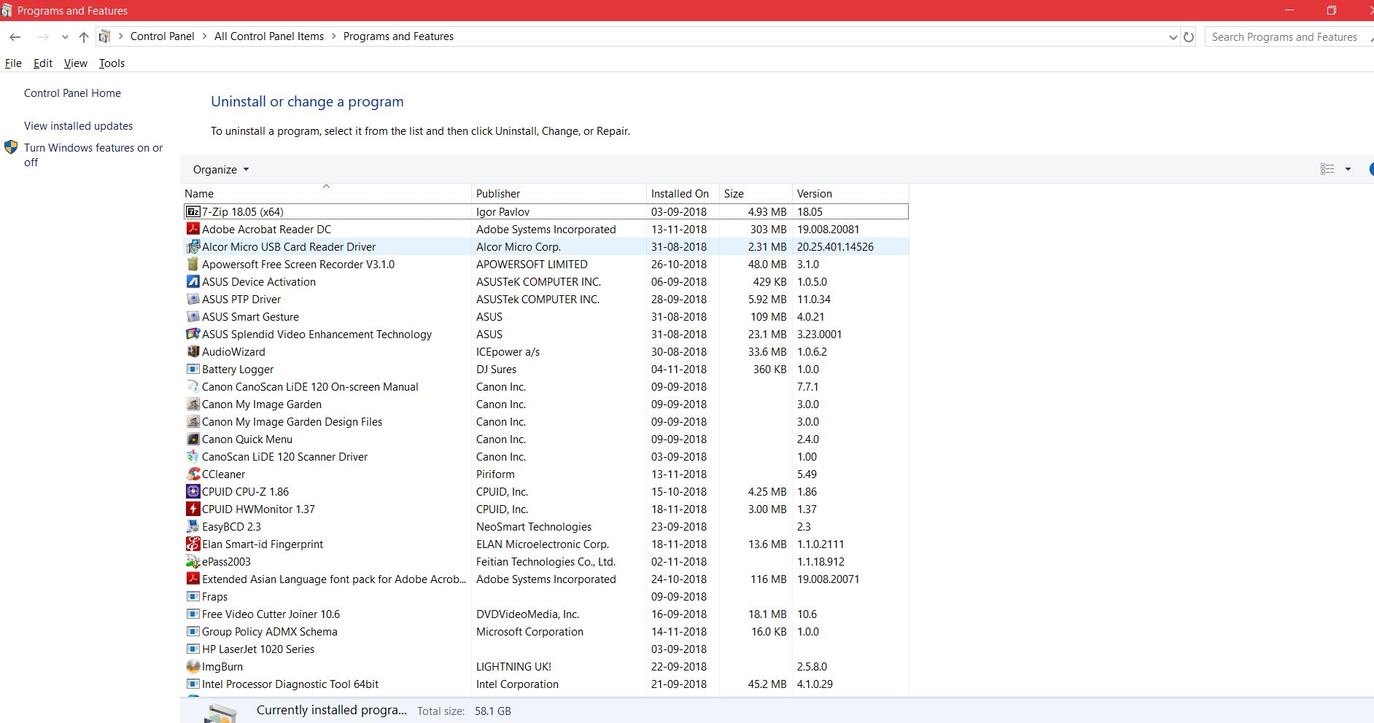1374x723 pixels.
Task: Navigate to All Control Panel Items breadcrumb
Action: click(269, 36)
